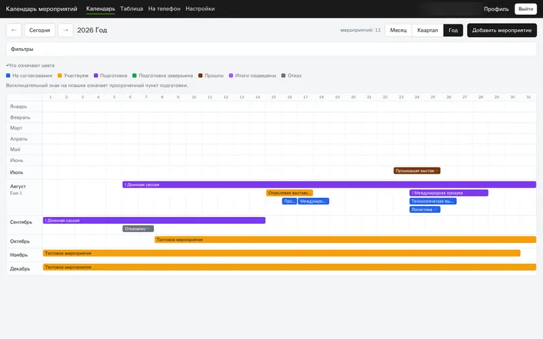Advance to the next year with the right arrow
This screenshot has width=543, height=339.
[65, 31]
